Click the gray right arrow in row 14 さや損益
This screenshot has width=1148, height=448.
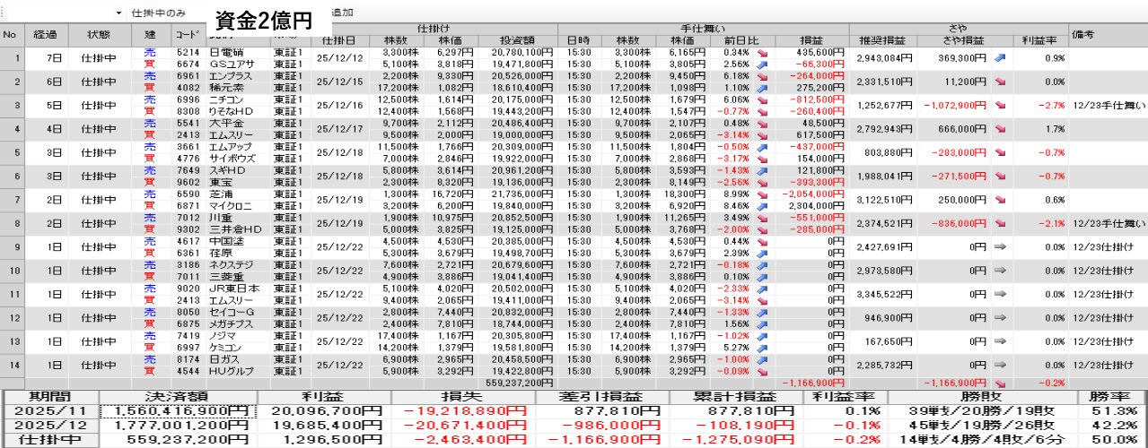[x=1001, y=364]
